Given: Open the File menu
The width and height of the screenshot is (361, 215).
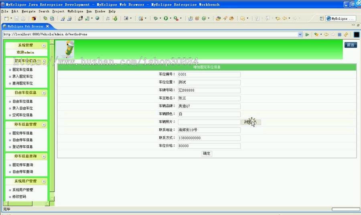Looking at the screenshot, I should point(4,11).
